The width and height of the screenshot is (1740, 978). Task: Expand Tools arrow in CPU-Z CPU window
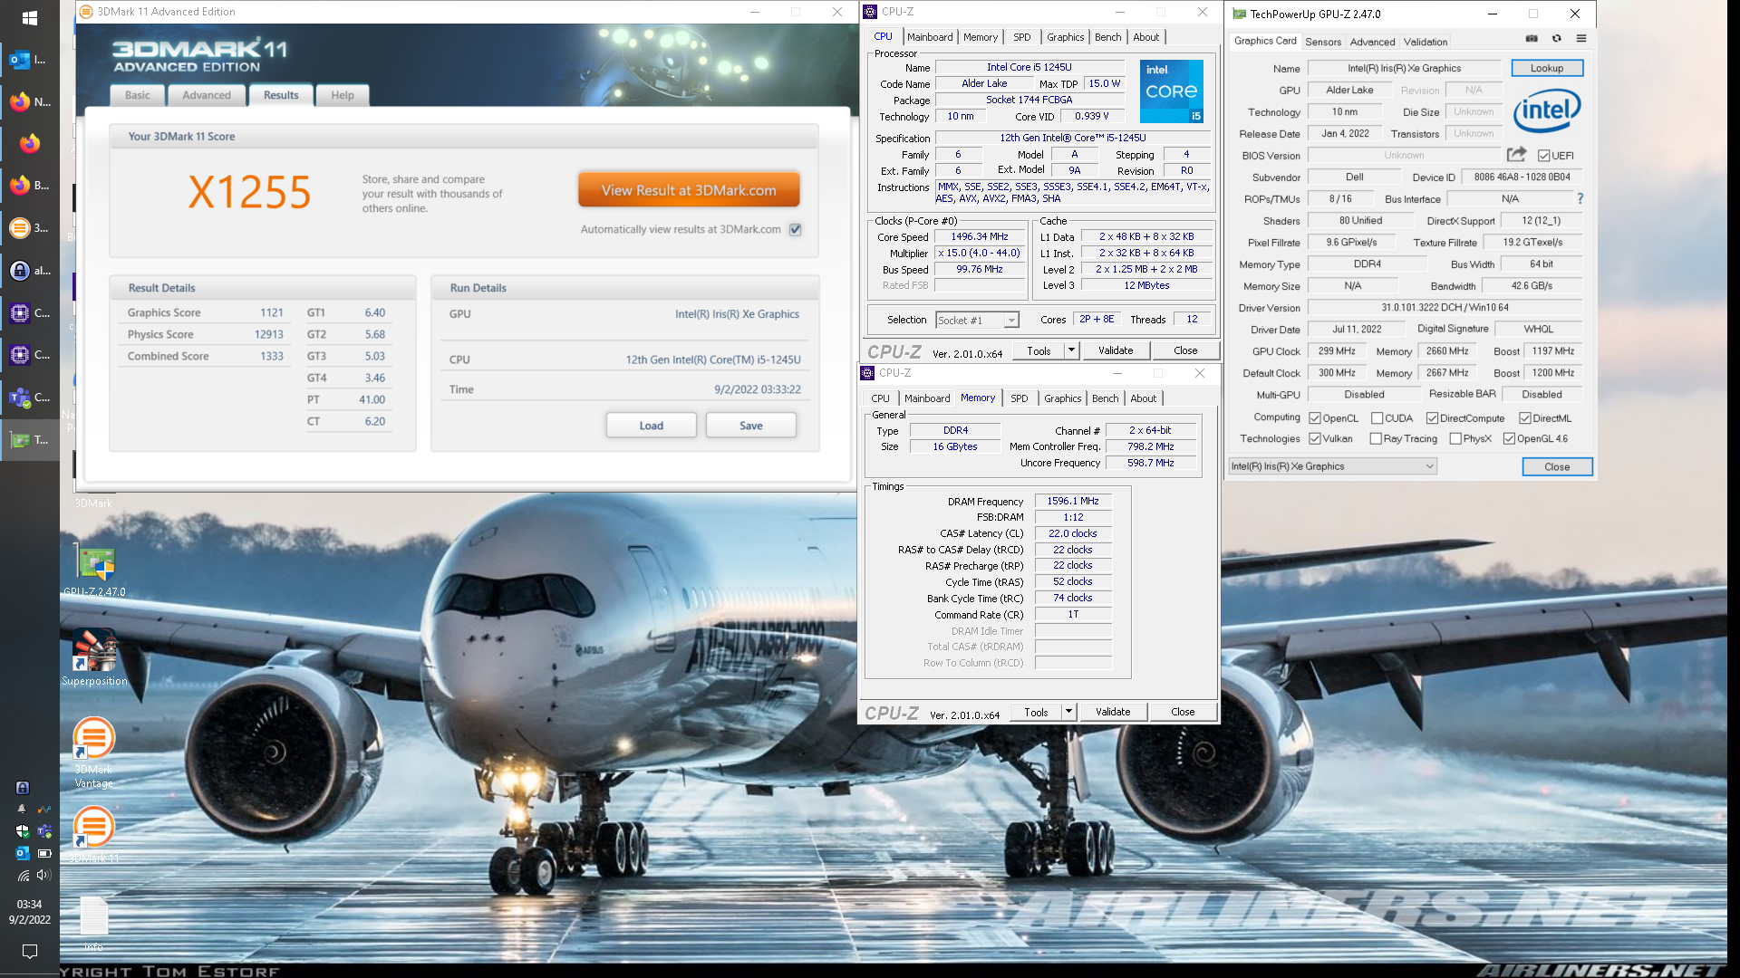(x=1071, y=350)
